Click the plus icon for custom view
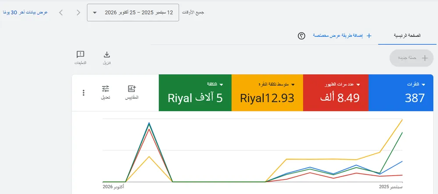The height and width of the screenshot is (194, 438). click(x=369, y=36)
